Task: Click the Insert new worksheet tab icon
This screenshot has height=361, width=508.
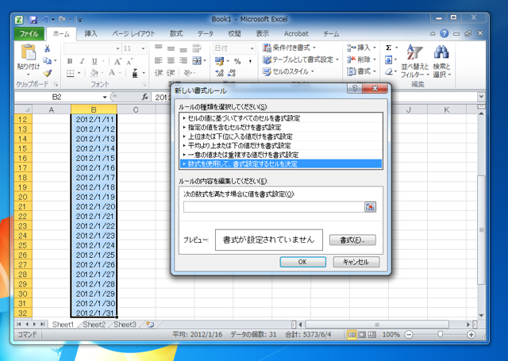Action: (x=150, y=325)
